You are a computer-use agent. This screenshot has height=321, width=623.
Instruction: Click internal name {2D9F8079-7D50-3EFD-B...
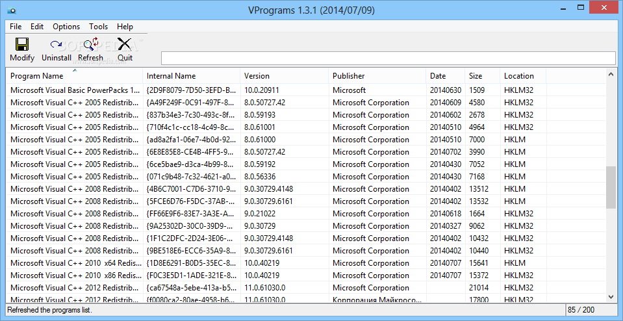click(191, 90)
